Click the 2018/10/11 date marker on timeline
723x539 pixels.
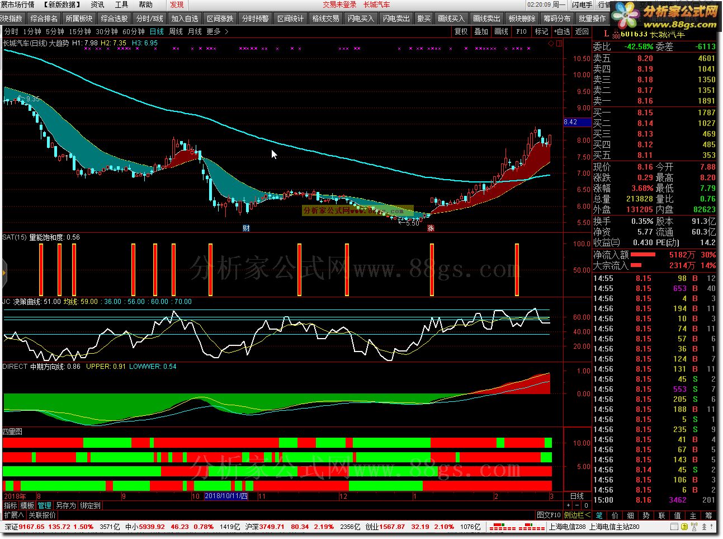tap(226, 496)
